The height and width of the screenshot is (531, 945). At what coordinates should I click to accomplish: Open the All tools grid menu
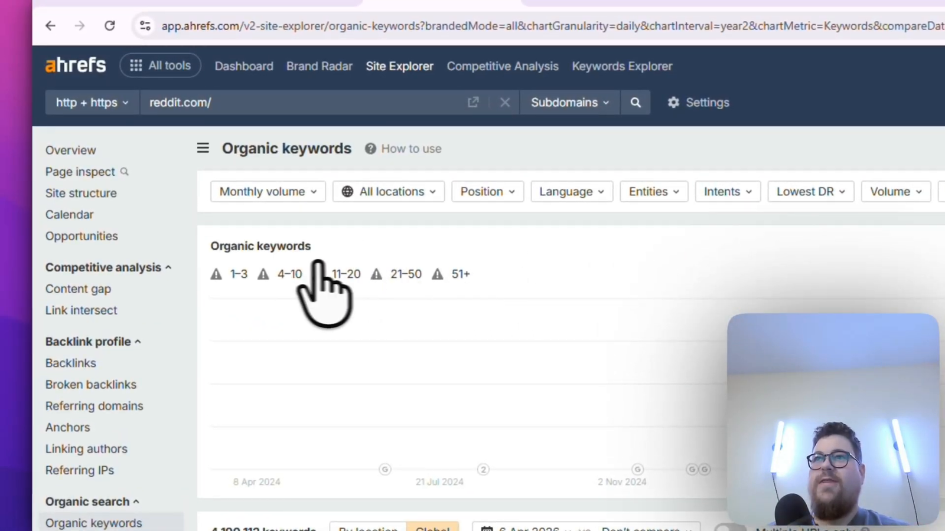[x=160, y=65]
